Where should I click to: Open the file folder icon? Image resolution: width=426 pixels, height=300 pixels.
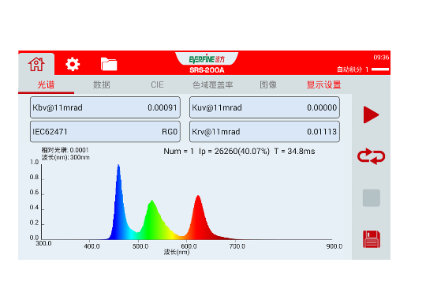109,64
